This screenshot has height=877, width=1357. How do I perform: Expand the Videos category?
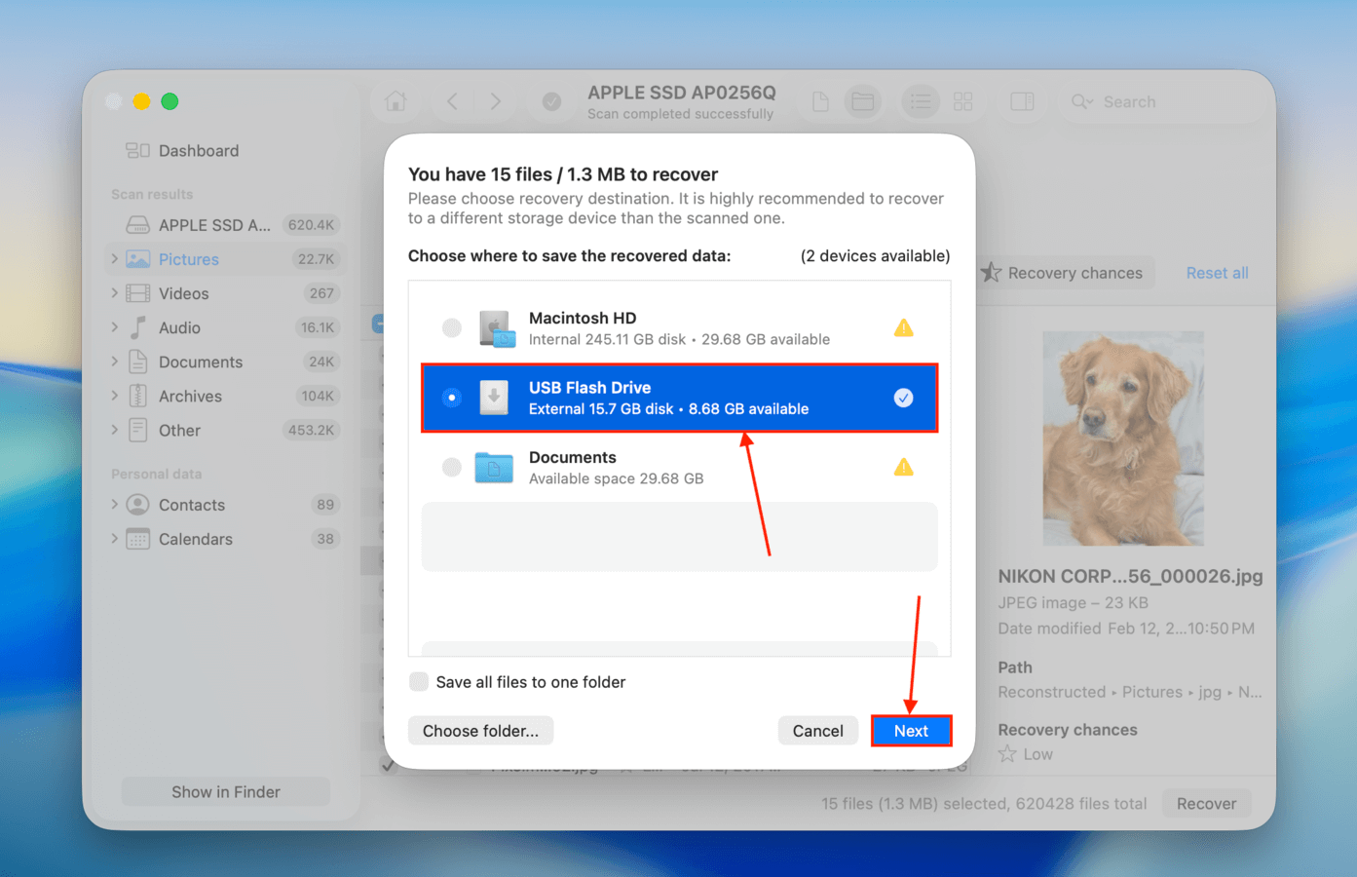(x=115, y=292)
